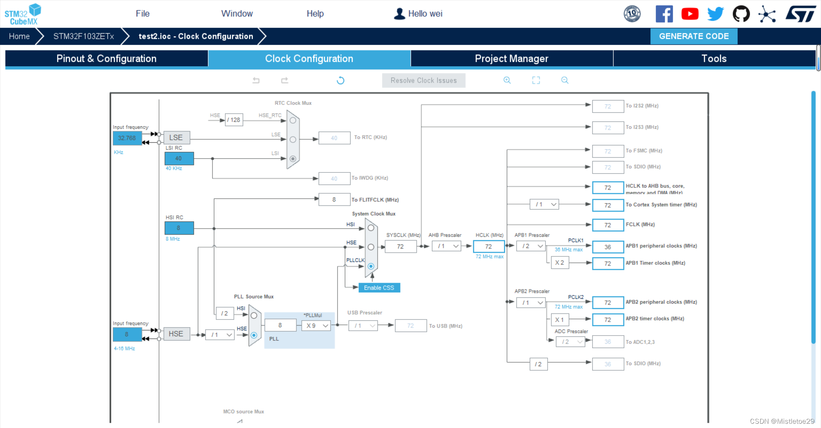This screenshot has height=428, width=821.
Task: Click the user profile icon
Action: (x=399, y=14)
